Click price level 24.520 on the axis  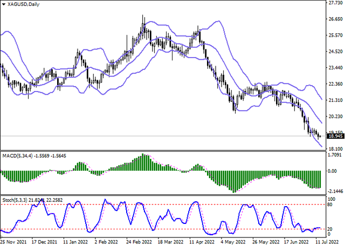click(x=335, y=51)
